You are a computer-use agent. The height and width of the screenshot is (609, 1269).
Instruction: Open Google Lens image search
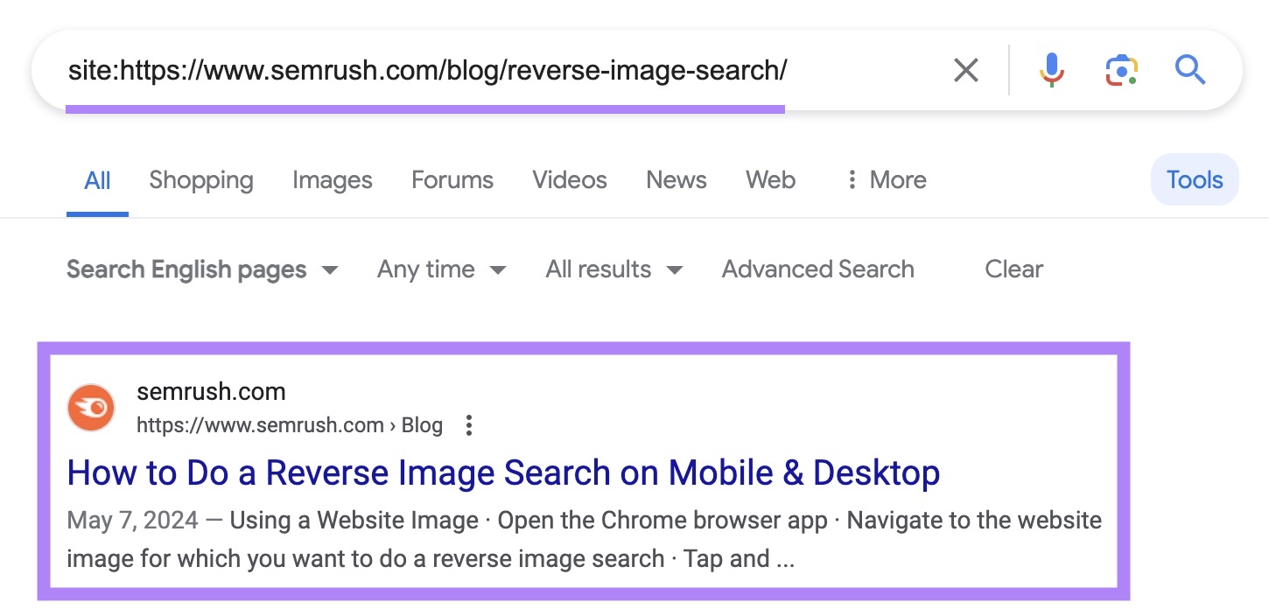[1120, 69]
